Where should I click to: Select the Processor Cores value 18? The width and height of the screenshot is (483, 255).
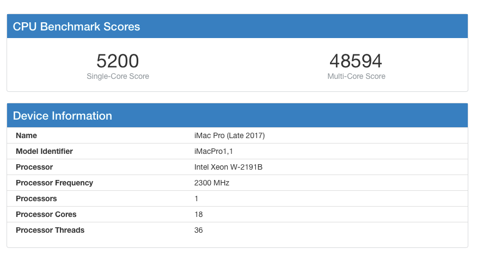pyautogui.click(x=199, y=214)
